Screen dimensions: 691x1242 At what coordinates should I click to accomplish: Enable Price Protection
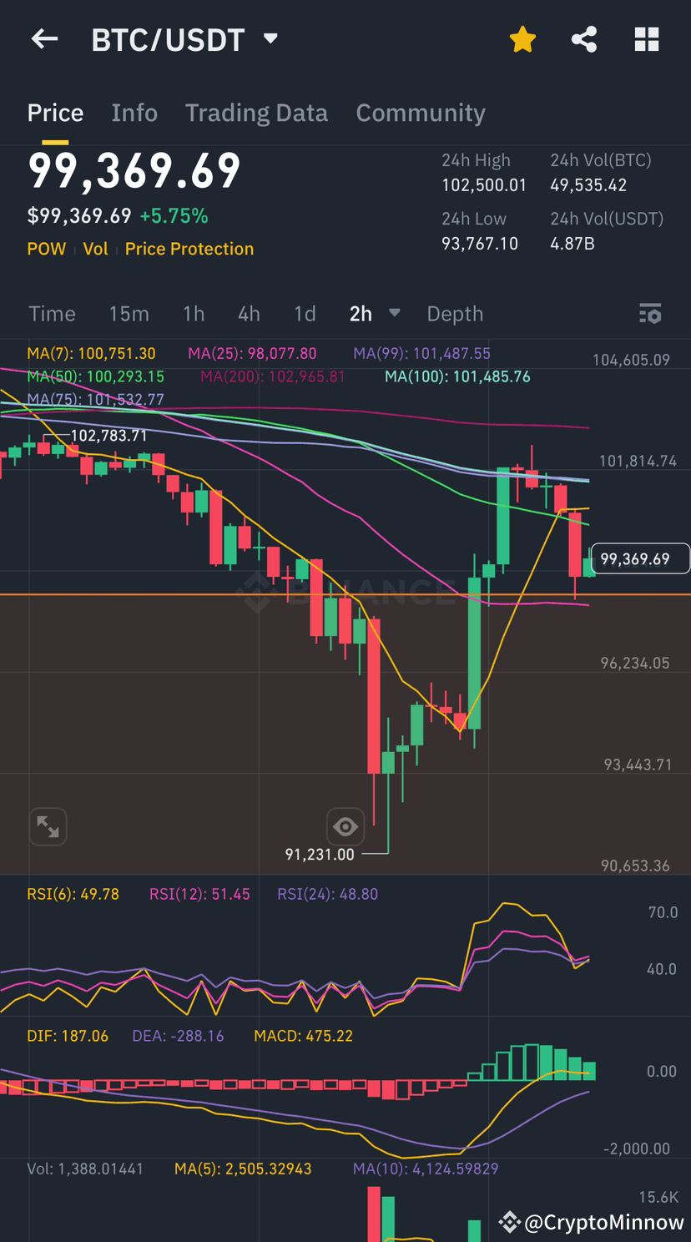coord(189,248)
